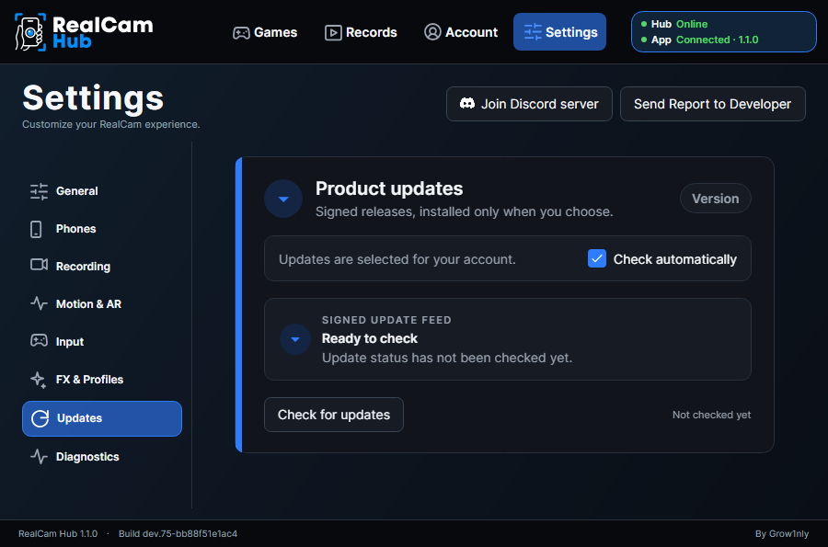
Task: Click the Phones device icon
Action: (36, 229)
